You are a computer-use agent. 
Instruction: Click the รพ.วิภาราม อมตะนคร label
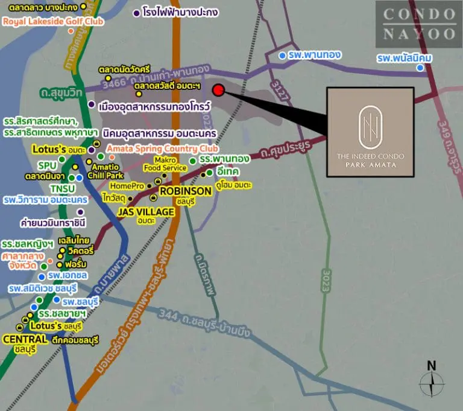pos(45,200)
